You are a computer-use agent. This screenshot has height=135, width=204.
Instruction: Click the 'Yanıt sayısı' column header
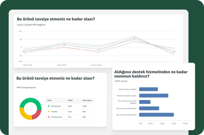[87, 100]
